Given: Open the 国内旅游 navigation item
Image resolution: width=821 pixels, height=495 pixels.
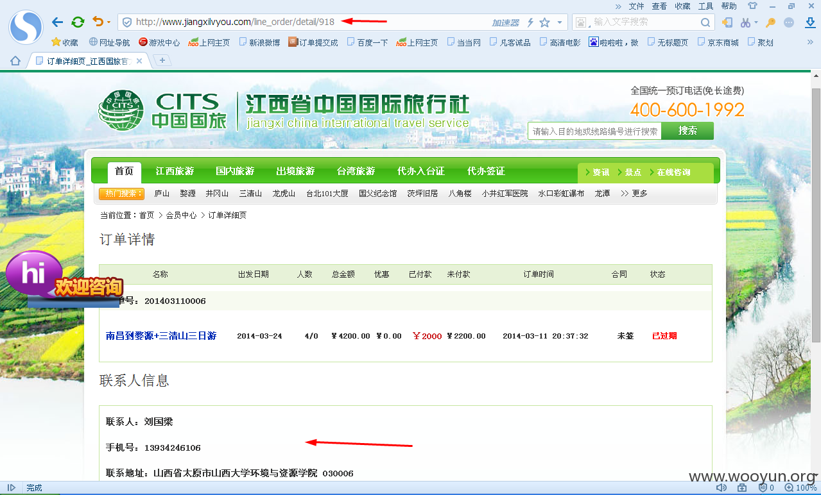Looking at the screenshot, I should coord(235,171).
